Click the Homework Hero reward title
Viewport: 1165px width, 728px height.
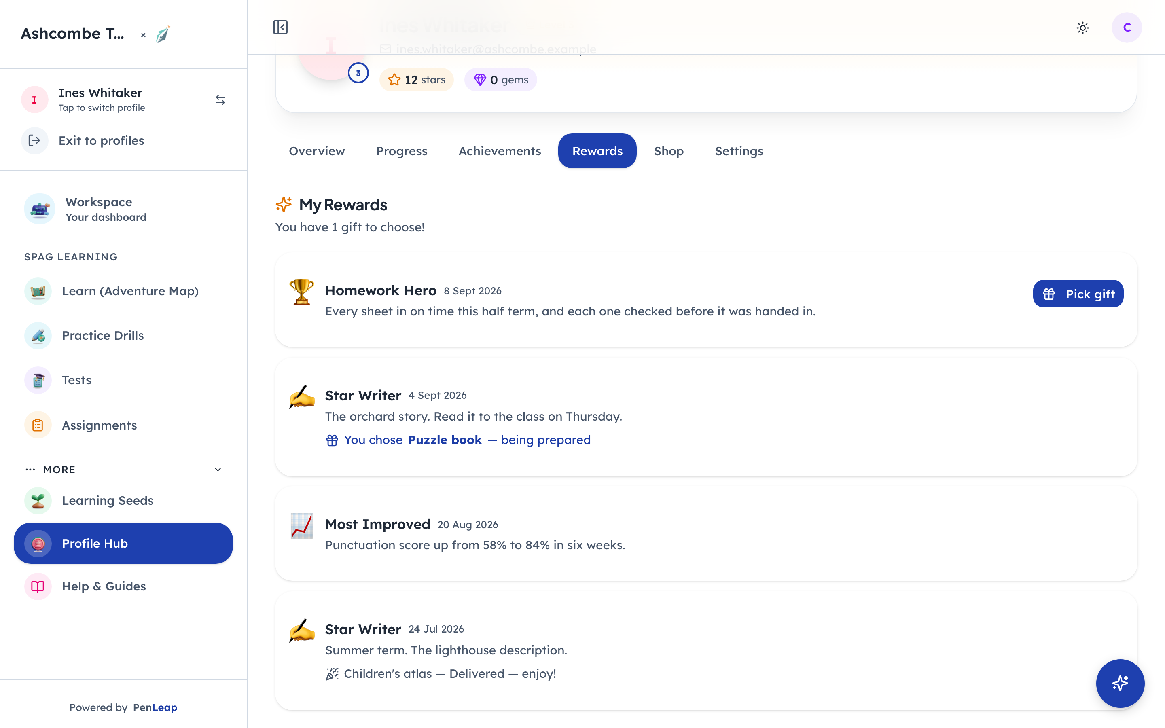pos(381,290)
